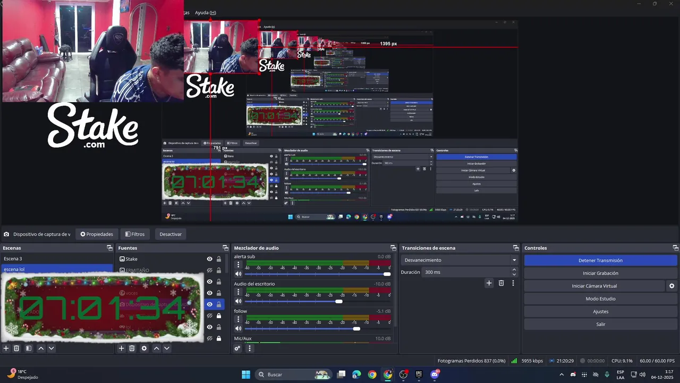Select the Stake source row
680x383 pixels.
172,259
